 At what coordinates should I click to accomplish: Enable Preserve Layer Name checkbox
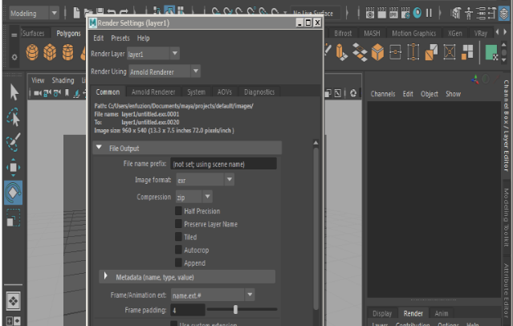(x=178, y=224)
